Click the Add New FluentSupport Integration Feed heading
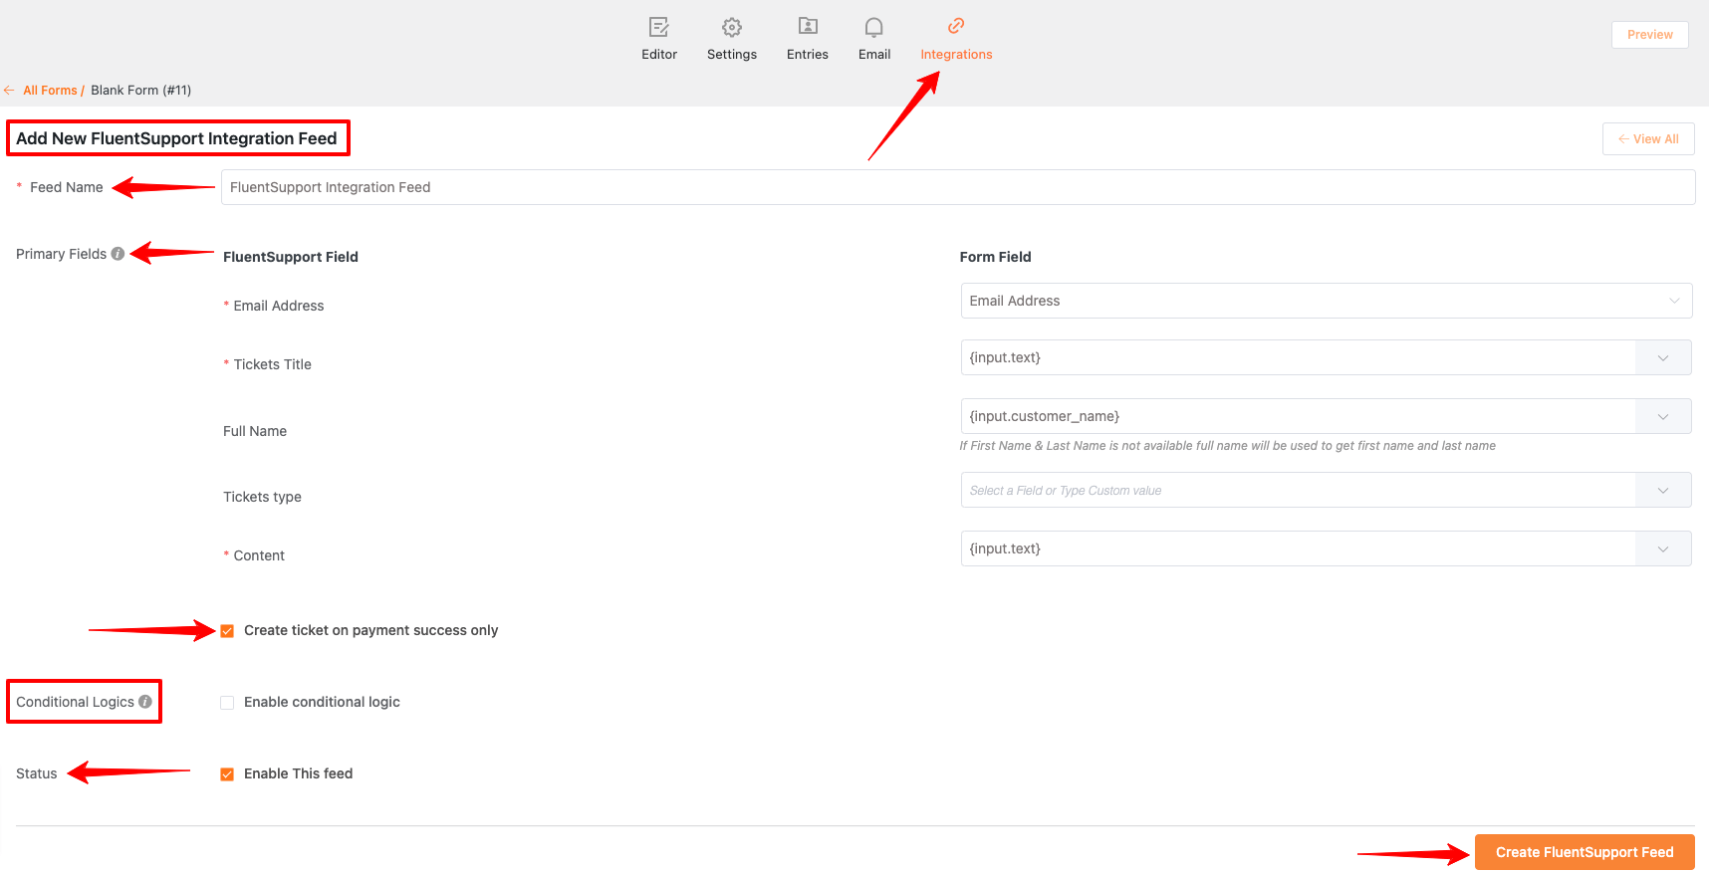This screenshot has height=873, width=1709. tap(176, 138)
